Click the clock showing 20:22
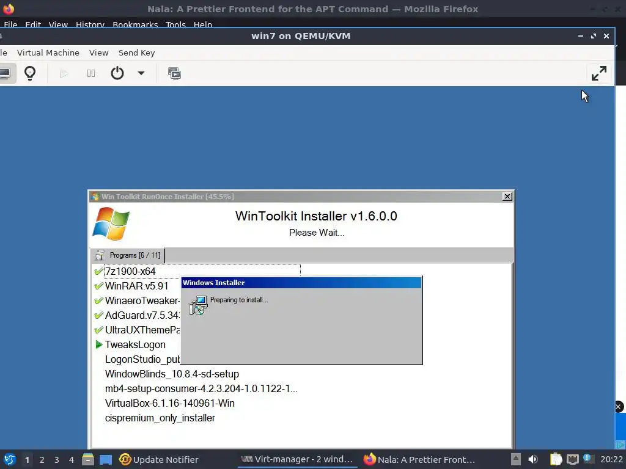The width and height of the screenshot is (626, 469). pyautogui.click(x=611, y=459)
